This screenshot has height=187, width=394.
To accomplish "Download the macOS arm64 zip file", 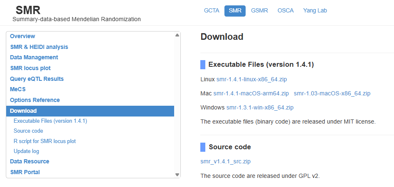I will [251, 93].
